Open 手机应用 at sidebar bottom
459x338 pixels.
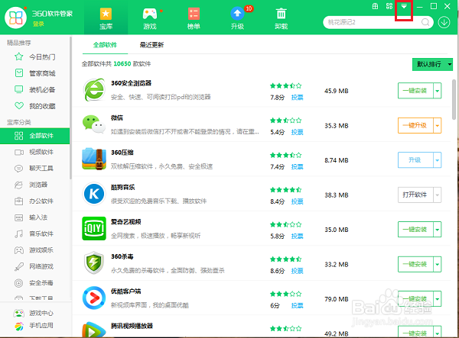point(34,326)
